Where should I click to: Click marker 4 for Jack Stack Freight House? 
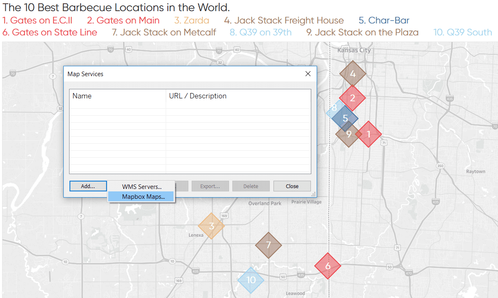click(x=352, y=73)
